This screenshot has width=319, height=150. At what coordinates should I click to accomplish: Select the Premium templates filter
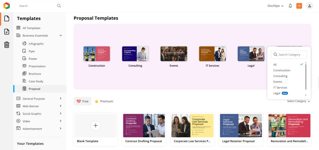point(104,101)
